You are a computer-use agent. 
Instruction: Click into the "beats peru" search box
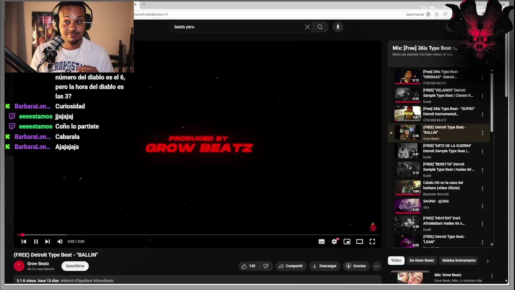237,27
